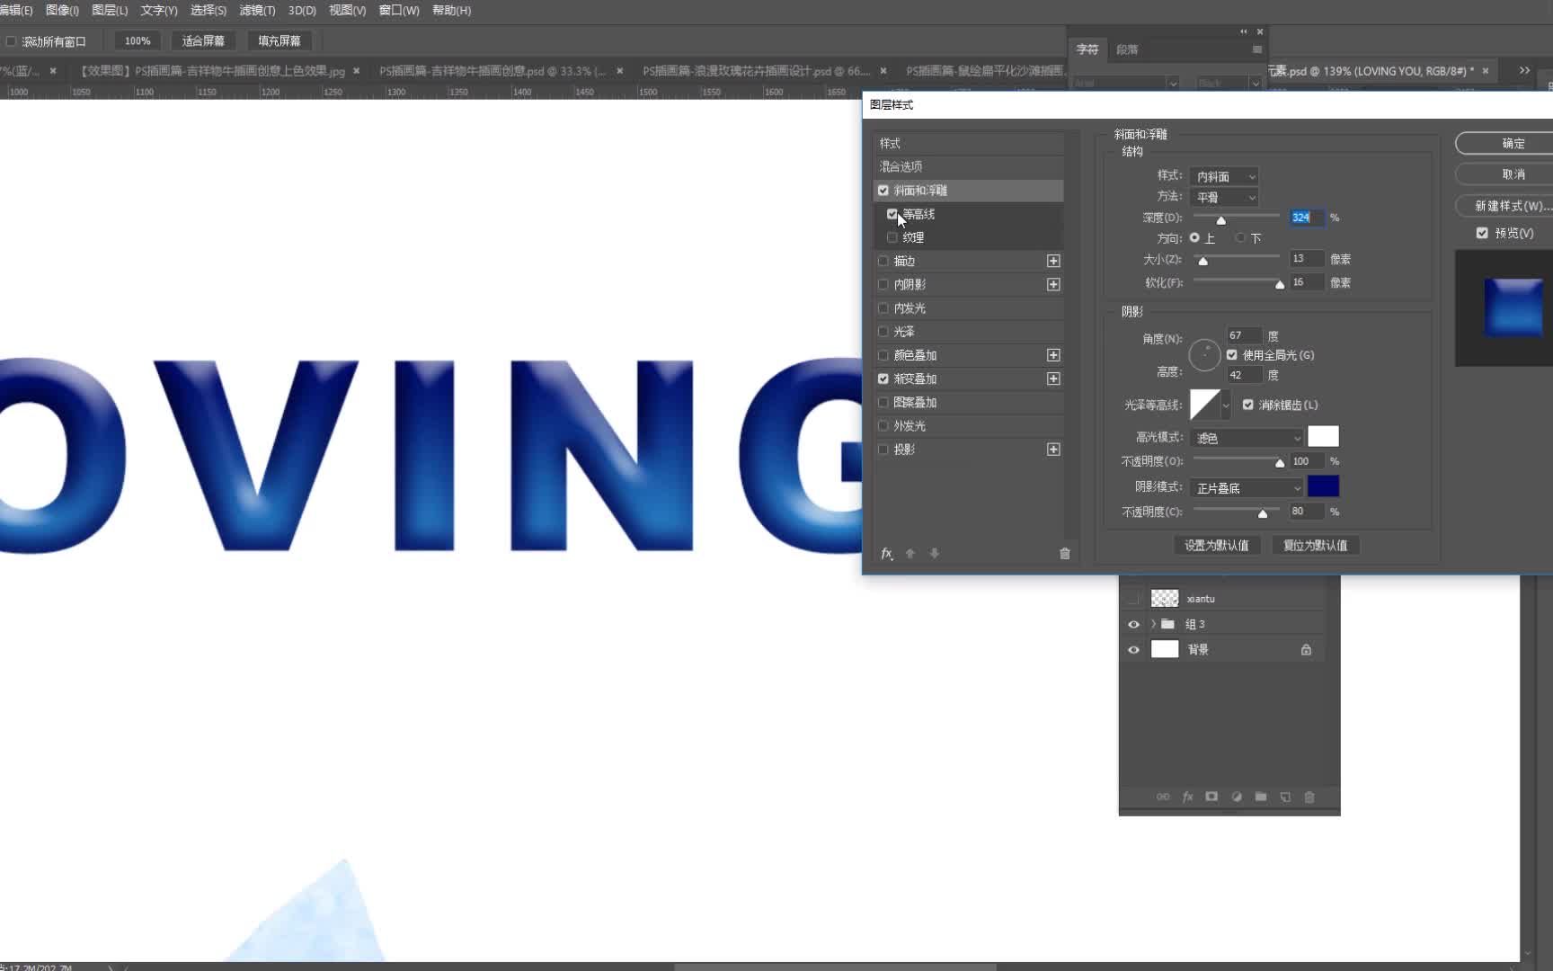This screenshot has width=1553, height=971.
Task: Add another 颜色叠加 effect with plus icon
Action: pyautogui.click(x=1053, y=355)
